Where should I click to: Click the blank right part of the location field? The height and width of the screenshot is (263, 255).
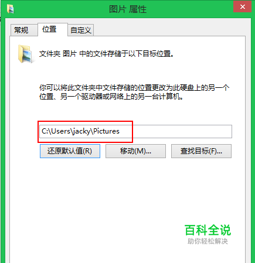(182, 131)
